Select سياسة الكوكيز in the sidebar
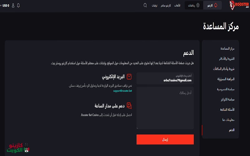Screen dimensions: 250x156 227,100
